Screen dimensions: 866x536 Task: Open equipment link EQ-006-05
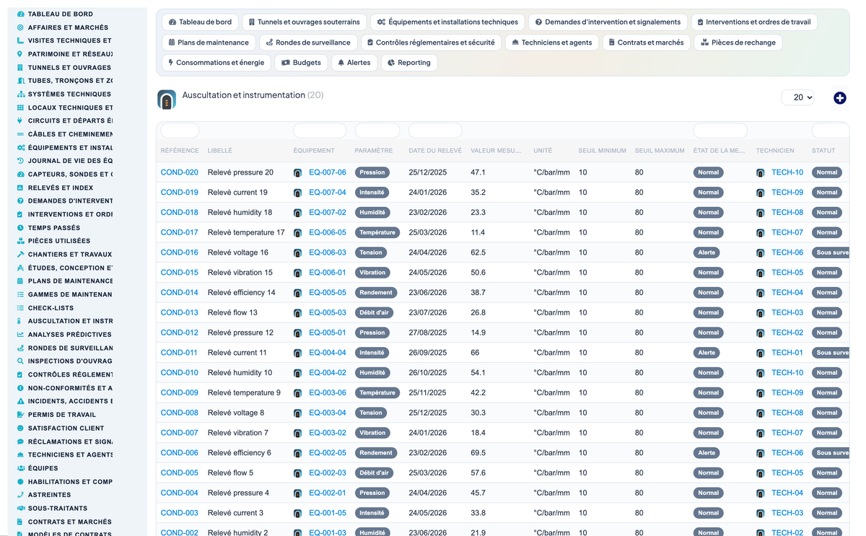point(328,232)
